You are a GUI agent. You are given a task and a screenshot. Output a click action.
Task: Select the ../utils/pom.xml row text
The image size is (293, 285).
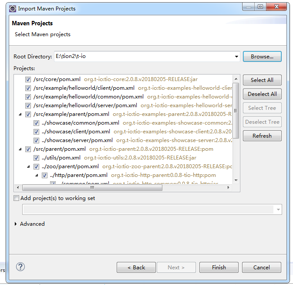click(61, 158)
